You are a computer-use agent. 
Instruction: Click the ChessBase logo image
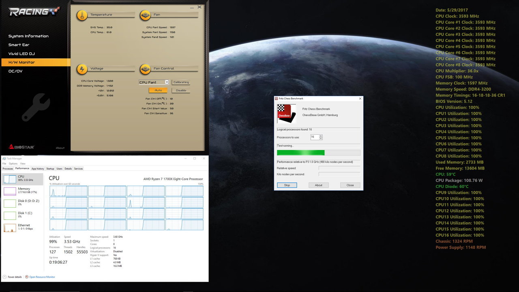click(286, 114)
